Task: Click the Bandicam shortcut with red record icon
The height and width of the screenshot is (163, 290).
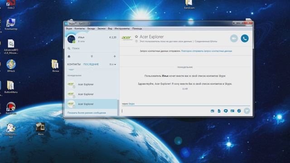Action: pyautogui.click(x=11, y=108)
